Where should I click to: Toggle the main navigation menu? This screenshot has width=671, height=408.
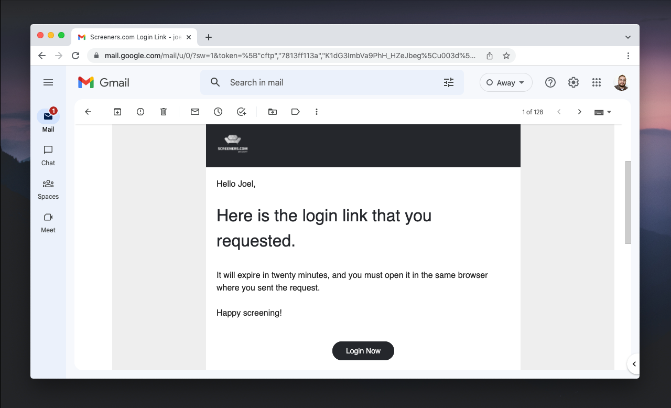(48, 82)
